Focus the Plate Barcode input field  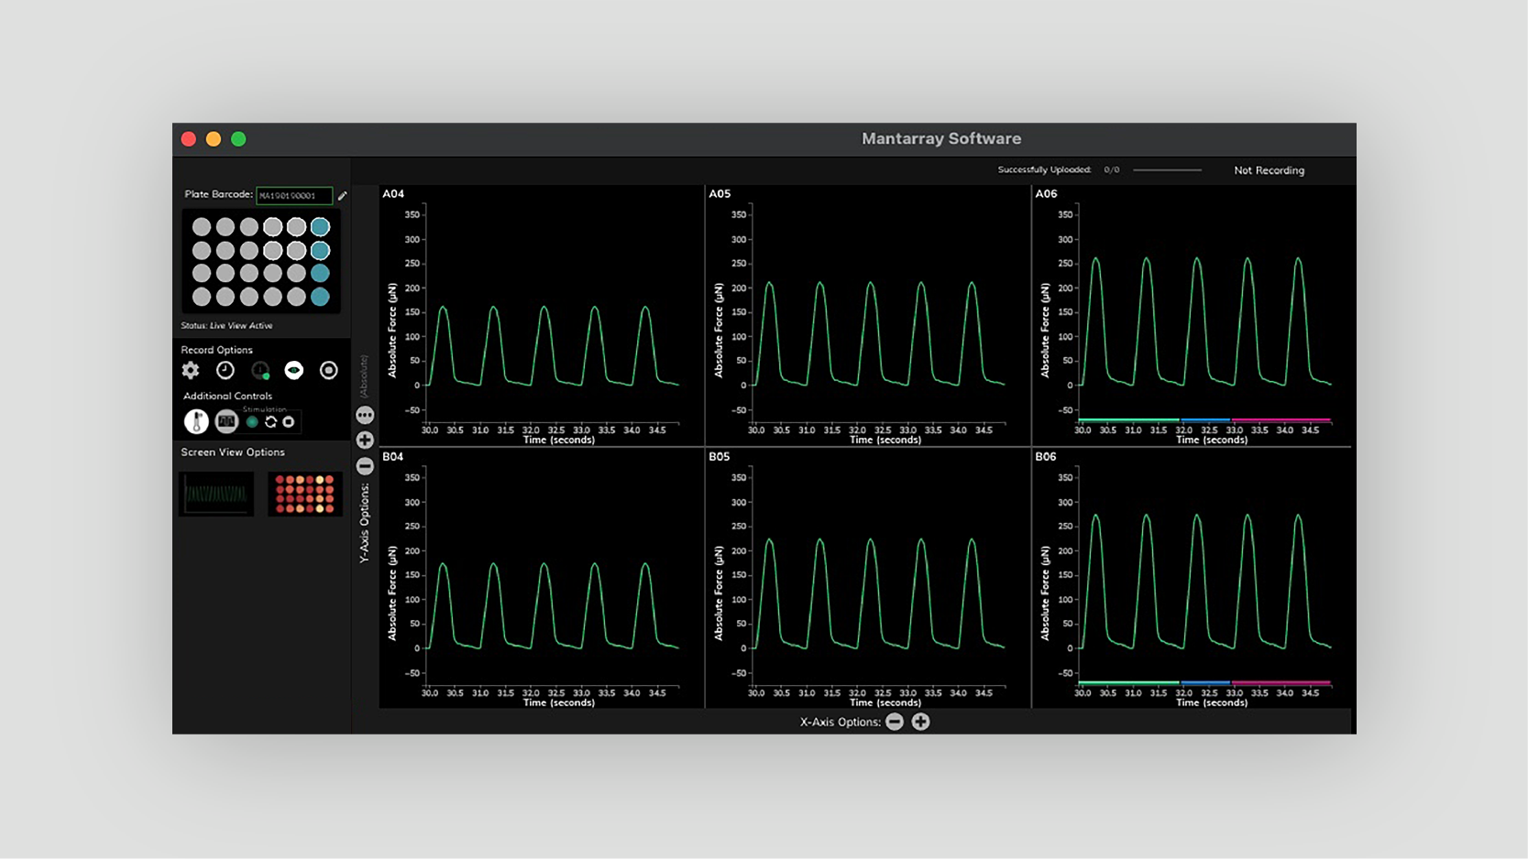pos(294,195)
